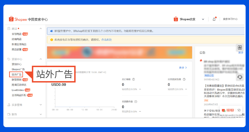Expand the 买家管理 sidebar section
The image size is (249, 132).
[41, 105]
